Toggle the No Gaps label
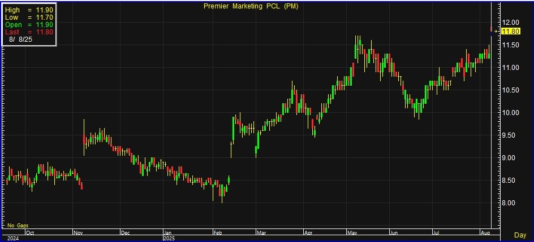 click(18, 225)
